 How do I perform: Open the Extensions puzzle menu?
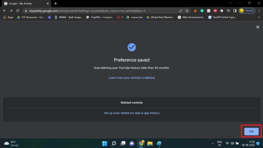[x=222, y=11]
